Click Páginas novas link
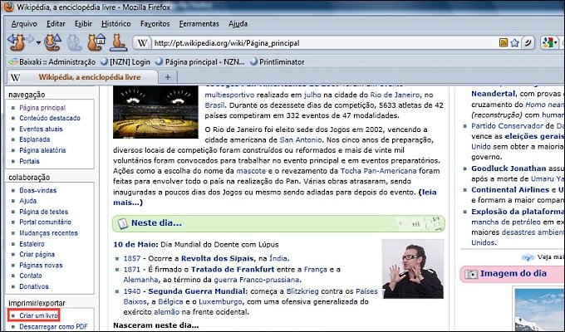The image size is (565, 332). click(41, 265)
